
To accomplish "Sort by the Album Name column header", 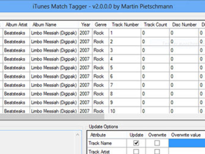I will tap(54, 24).
